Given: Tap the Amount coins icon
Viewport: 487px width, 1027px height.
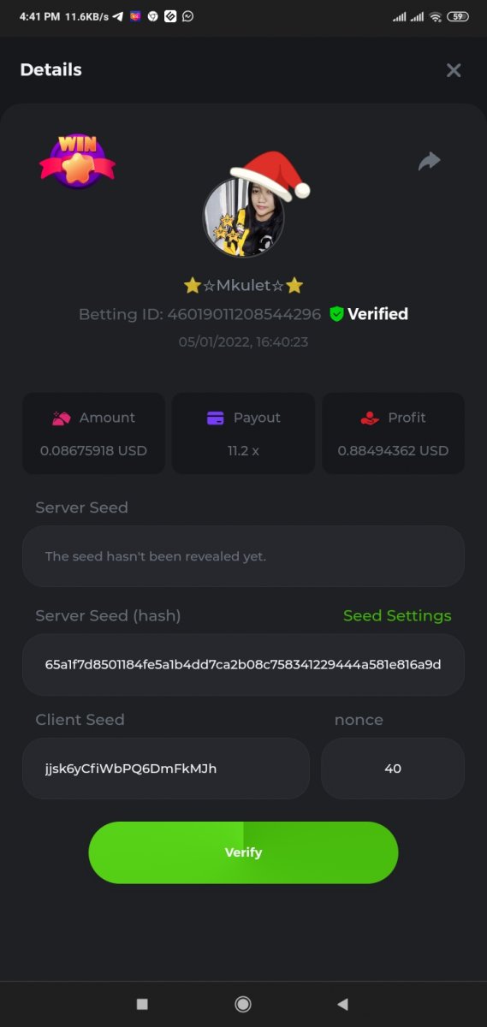Looking at the screenshot, I should pos(61,418).
